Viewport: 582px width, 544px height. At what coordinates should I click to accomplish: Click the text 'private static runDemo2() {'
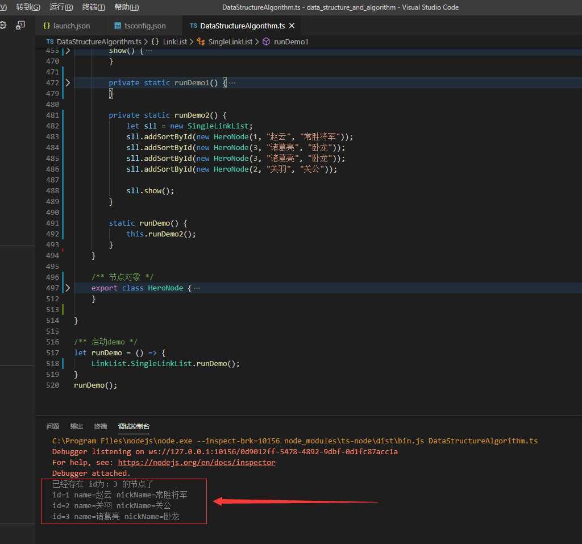click(x=168, y=115)
